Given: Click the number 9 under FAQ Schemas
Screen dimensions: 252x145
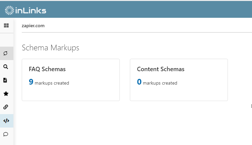Looking at the screenshot, I should coord(31,82).
